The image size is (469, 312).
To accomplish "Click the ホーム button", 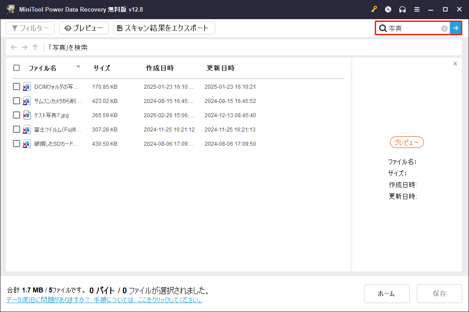I will point(386,293).
